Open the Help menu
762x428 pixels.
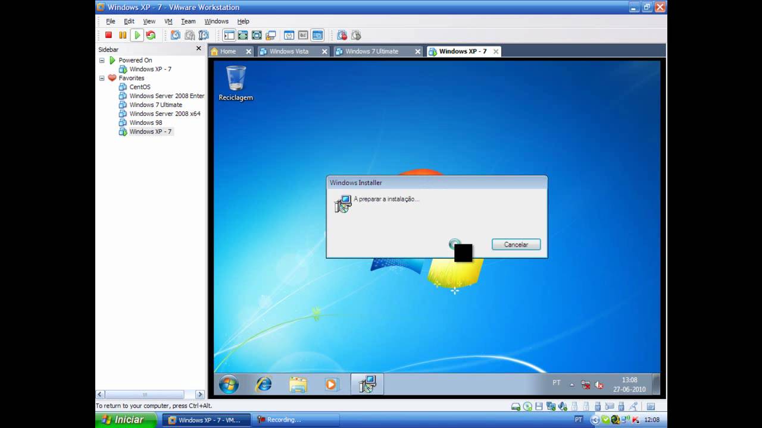coord(243,21)
